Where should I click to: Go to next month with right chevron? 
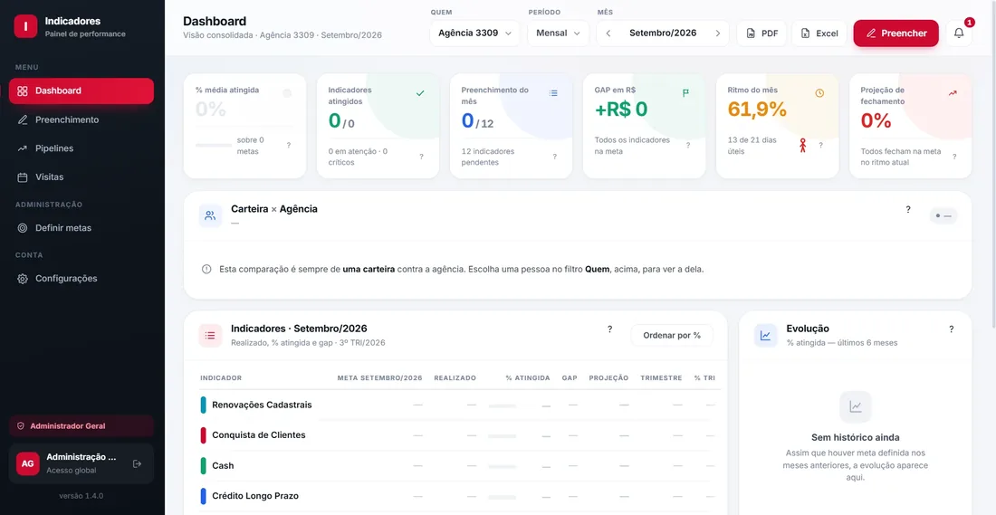coord(718,33)
